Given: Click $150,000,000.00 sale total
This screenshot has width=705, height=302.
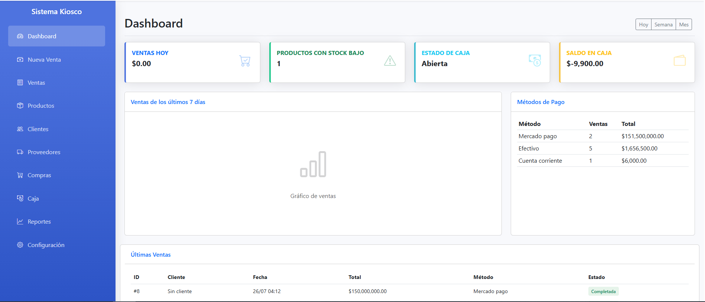Looking at the screenshot, I should [x=367, y=291].
